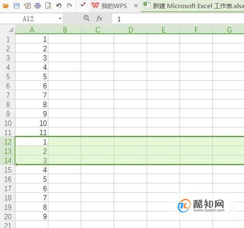Open Print Preview
This screenshot has height=228, width=244.
click(48, 6)
